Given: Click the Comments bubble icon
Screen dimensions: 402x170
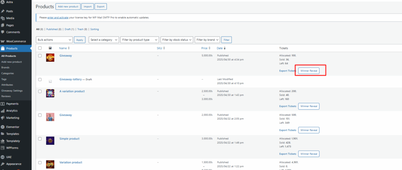Looking at the screenshot, I should 3,32.
